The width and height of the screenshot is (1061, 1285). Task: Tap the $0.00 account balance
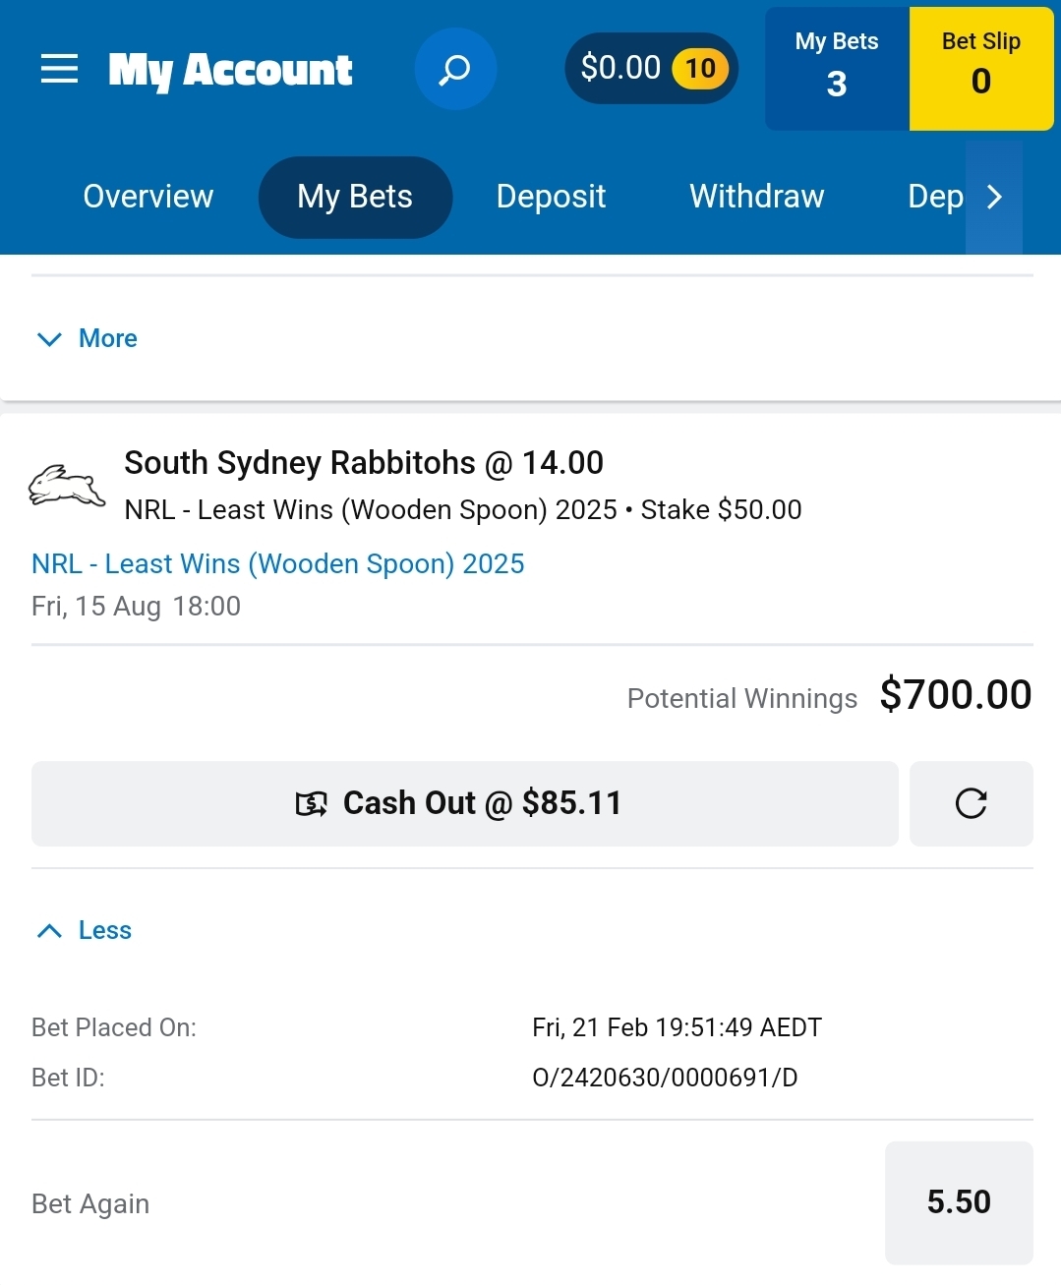click(x=620, y=68)
